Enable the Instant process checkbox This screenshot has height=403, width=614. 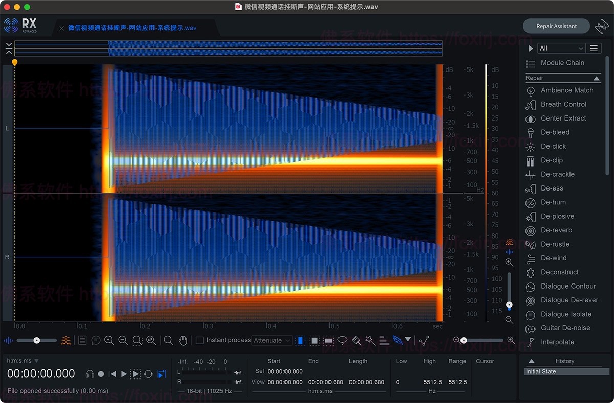(x=199, y=340)
